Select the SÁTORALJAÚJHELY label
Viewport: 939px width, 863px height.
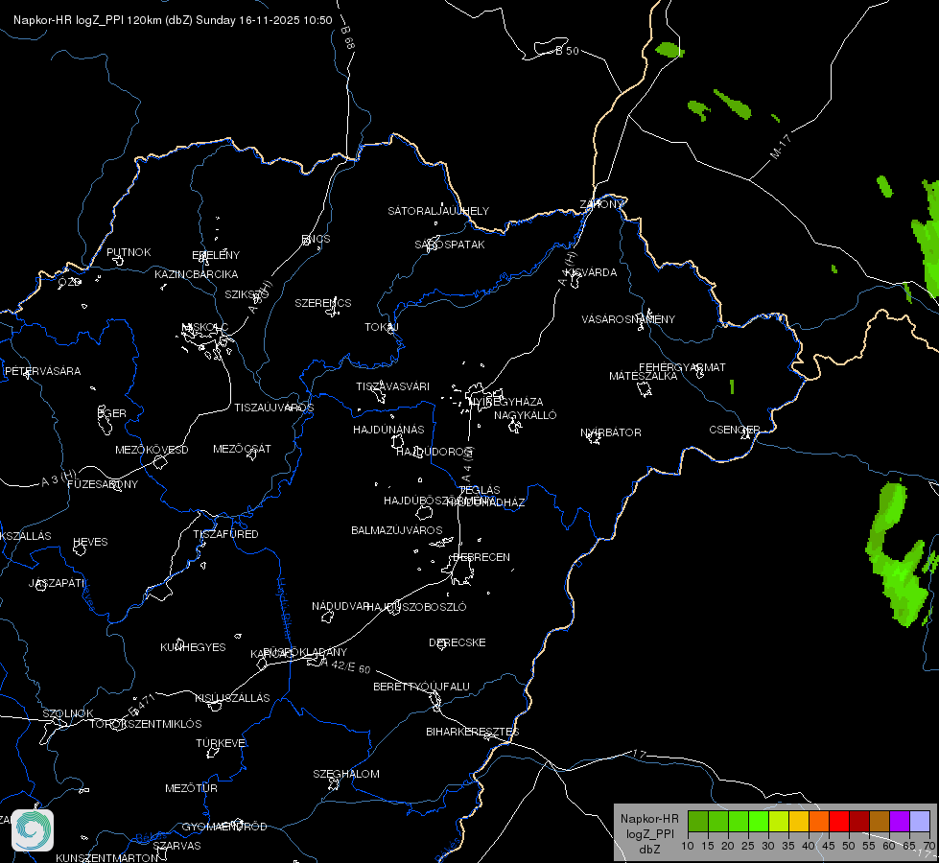(438, 211)
